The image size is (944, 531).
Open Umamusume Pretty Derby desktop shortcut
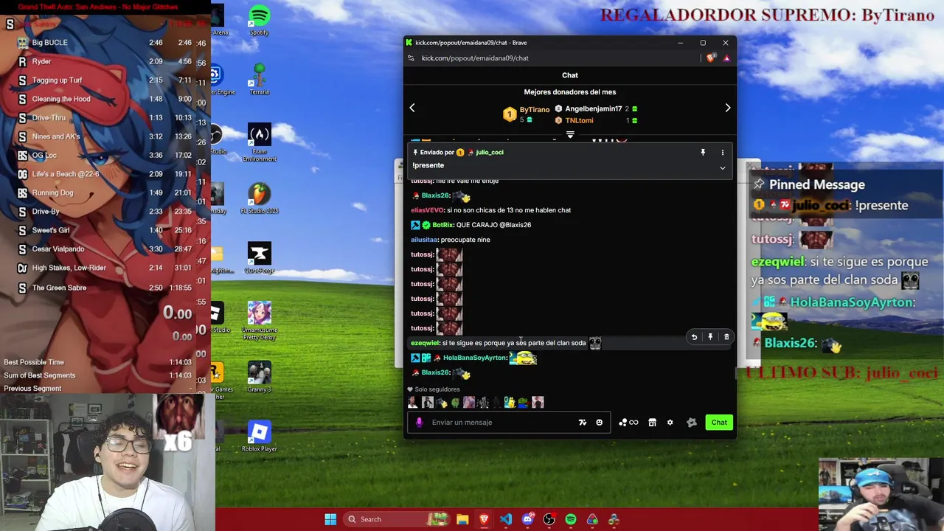pos(259,321)
